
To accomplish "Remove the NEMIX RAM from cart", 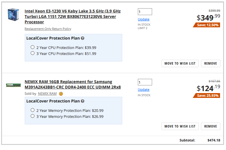I will 211,126.
